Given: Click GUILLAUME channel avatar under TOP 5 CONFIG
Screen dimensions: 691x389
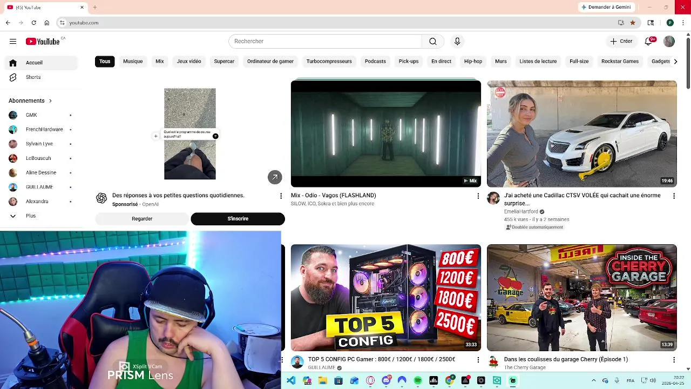Looking at the screenshot, I should [297, 361].
